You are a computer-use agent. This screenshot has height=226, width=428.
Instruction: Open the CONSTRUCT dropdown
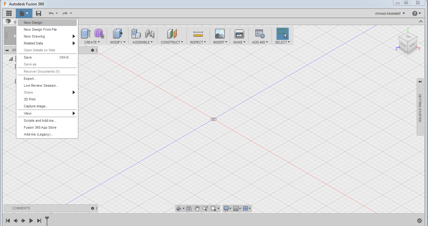[x=172, y=42]
